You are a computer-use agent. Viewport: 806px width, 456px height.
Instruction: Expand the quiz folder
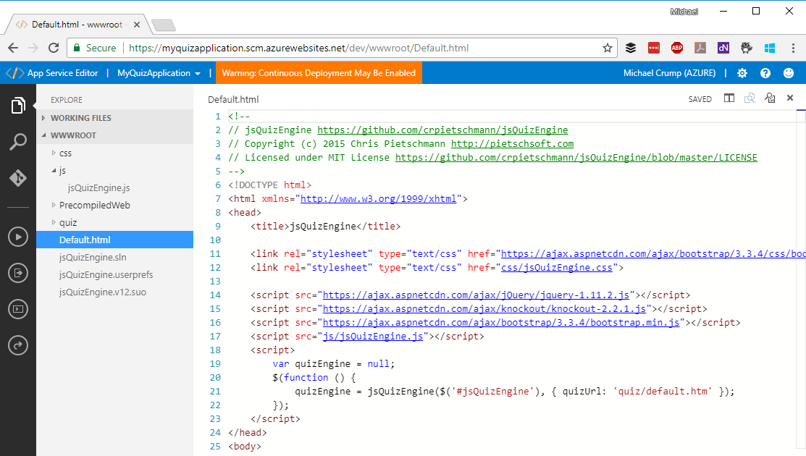(54, 222)
